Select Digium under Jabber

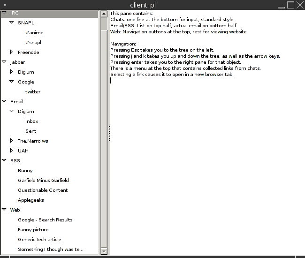26,72
